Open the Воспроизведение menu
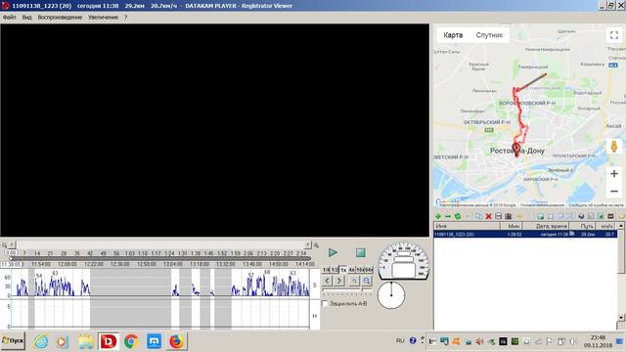The height and width of the screenshot is (352, 626). 60,18
